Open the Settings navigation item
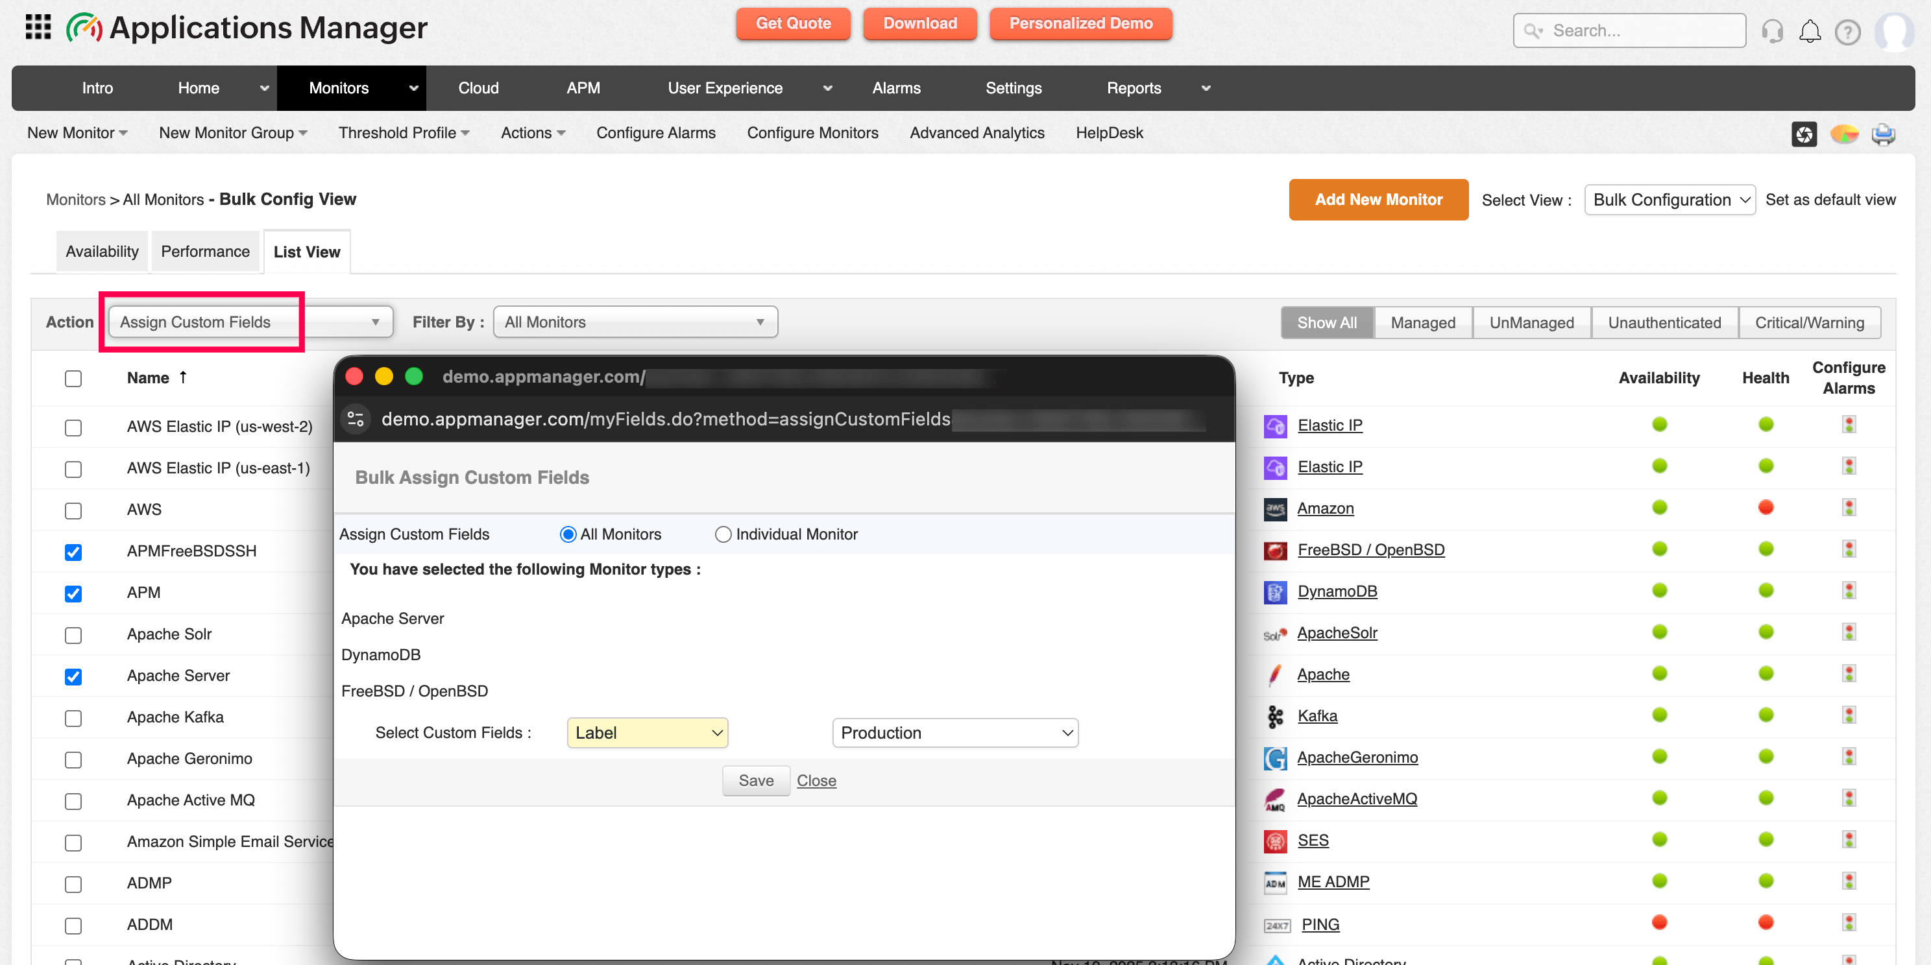Viewport: 1931px width, 965px height. click(x=1014, y=88)
